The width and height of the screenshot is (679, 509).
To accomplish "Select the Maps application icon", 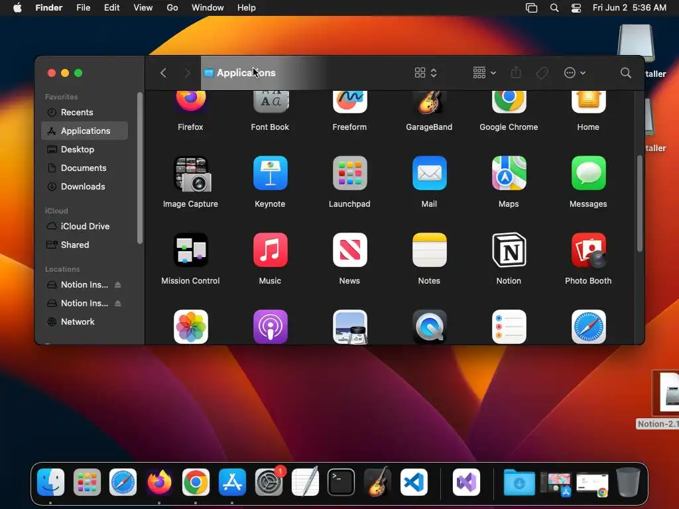I will (x=509, y=173).
